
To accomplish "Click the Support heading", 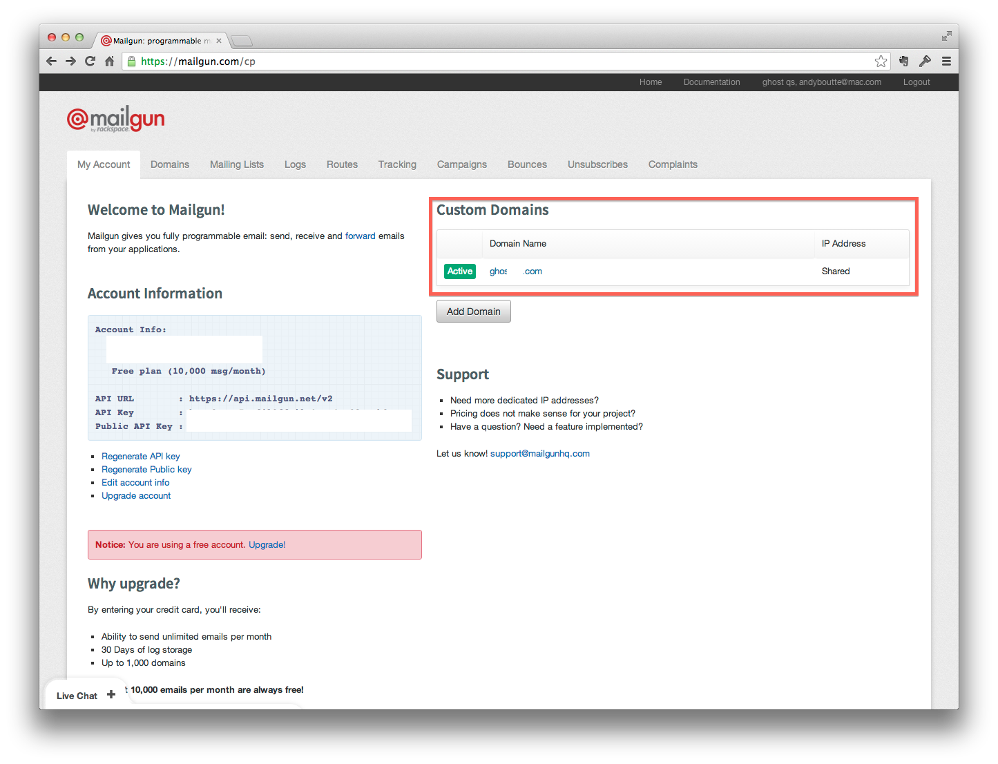I will [463, 374].
